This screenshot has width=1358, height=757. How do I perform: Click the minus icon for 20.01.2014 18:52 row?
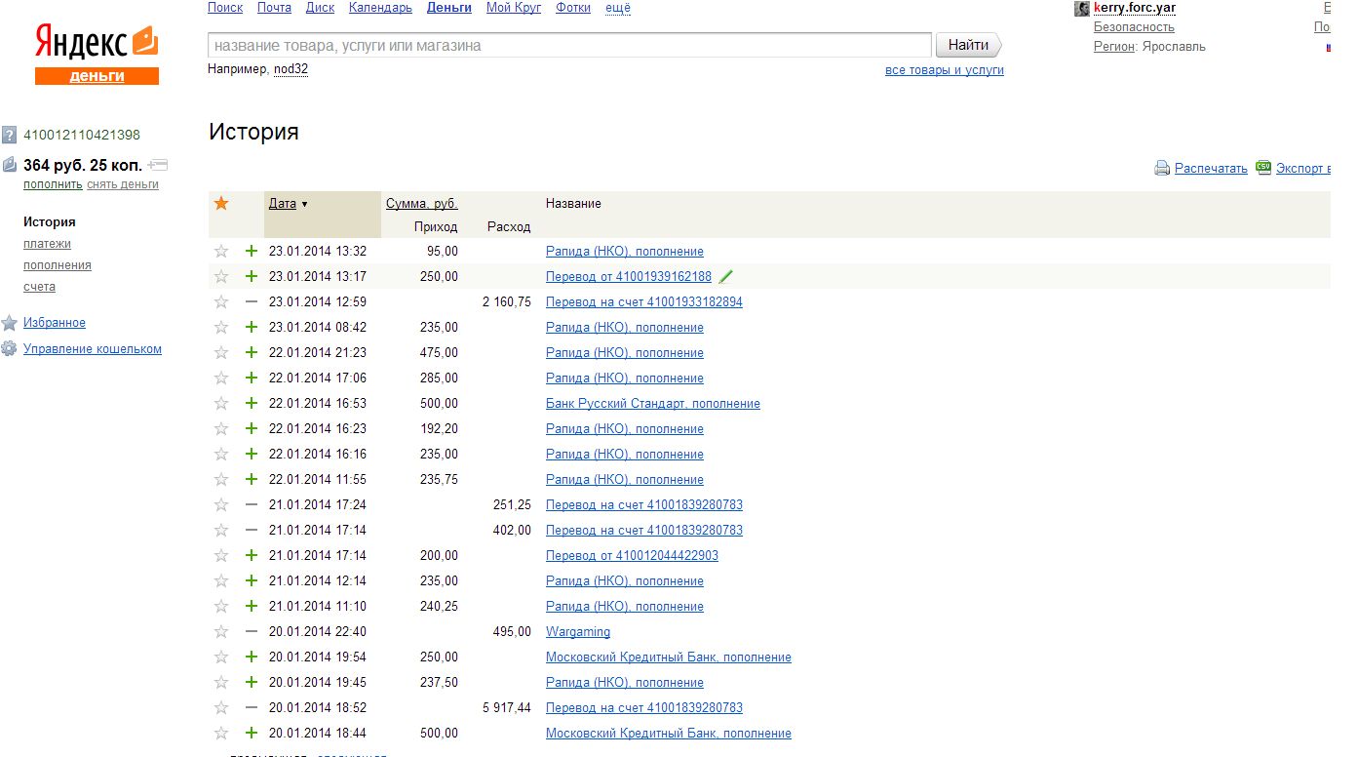click(251, 707)
